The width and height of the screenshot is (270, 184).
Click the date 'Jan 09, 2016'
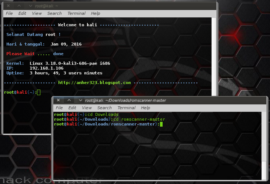click(66, 44)
